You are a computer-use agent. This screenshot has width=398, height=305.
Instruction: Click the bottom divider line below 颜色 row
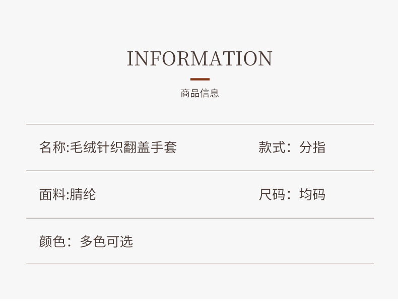click(x=200, y=264)
